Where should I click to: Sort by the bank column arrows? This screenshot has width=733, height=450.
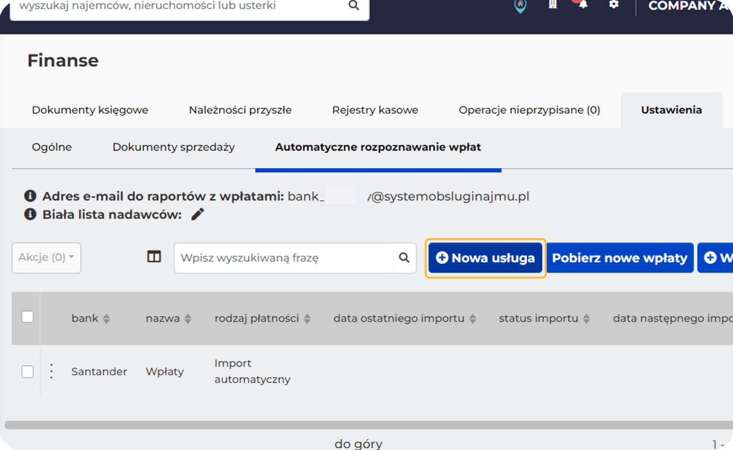tap(107, 319)
